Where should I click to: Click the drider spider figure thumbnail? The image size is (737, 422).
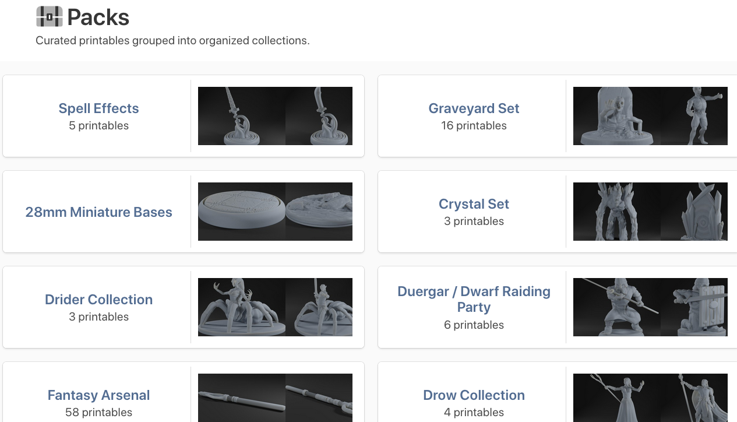(275, 307)
